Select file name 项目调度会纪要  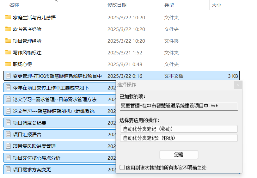click(29, 123)
